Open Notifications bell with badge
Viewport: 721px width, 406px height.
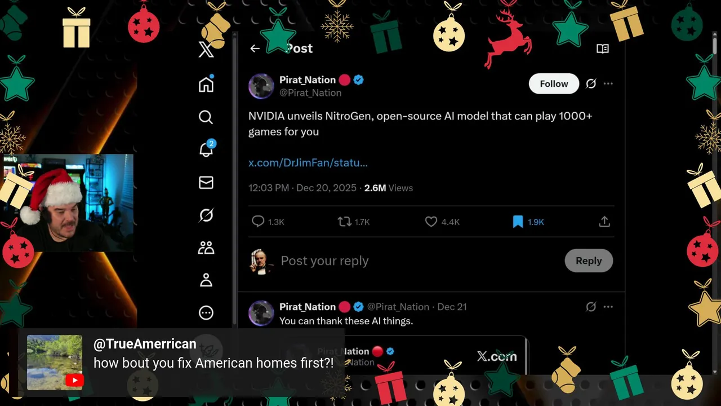(207, 149)
